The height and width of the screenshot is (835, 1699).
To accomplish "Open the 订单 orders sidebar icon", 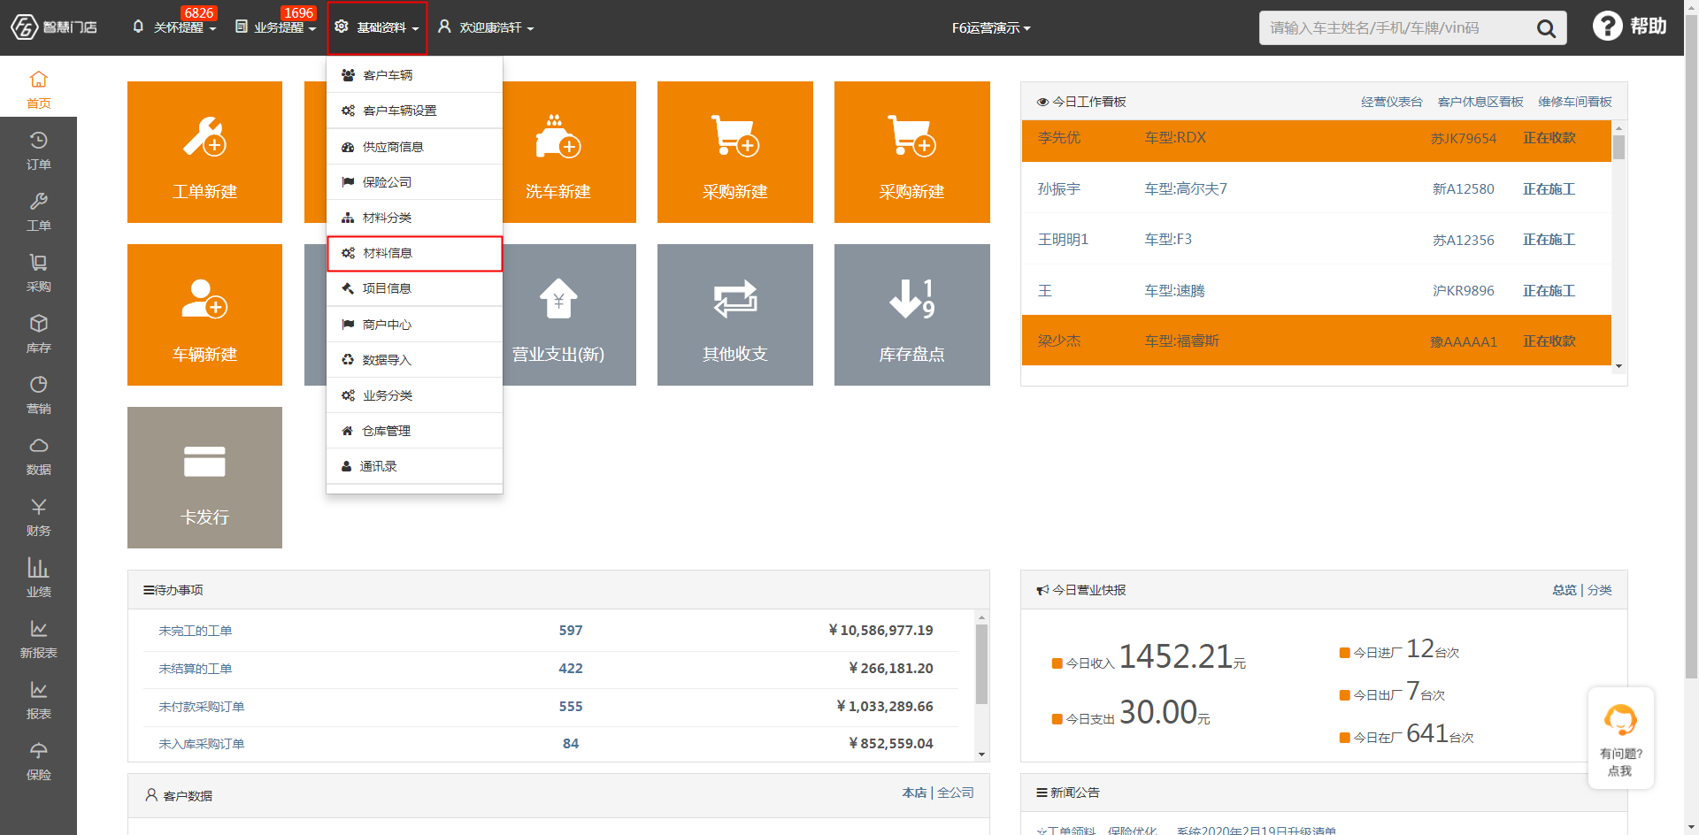I will [x=38, y=150].
